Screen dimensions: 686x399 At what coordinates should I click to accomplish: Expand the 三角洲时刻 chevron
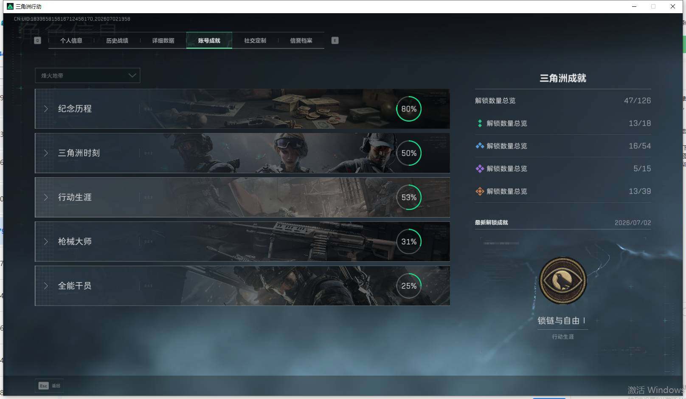click(x=46, y=153)
